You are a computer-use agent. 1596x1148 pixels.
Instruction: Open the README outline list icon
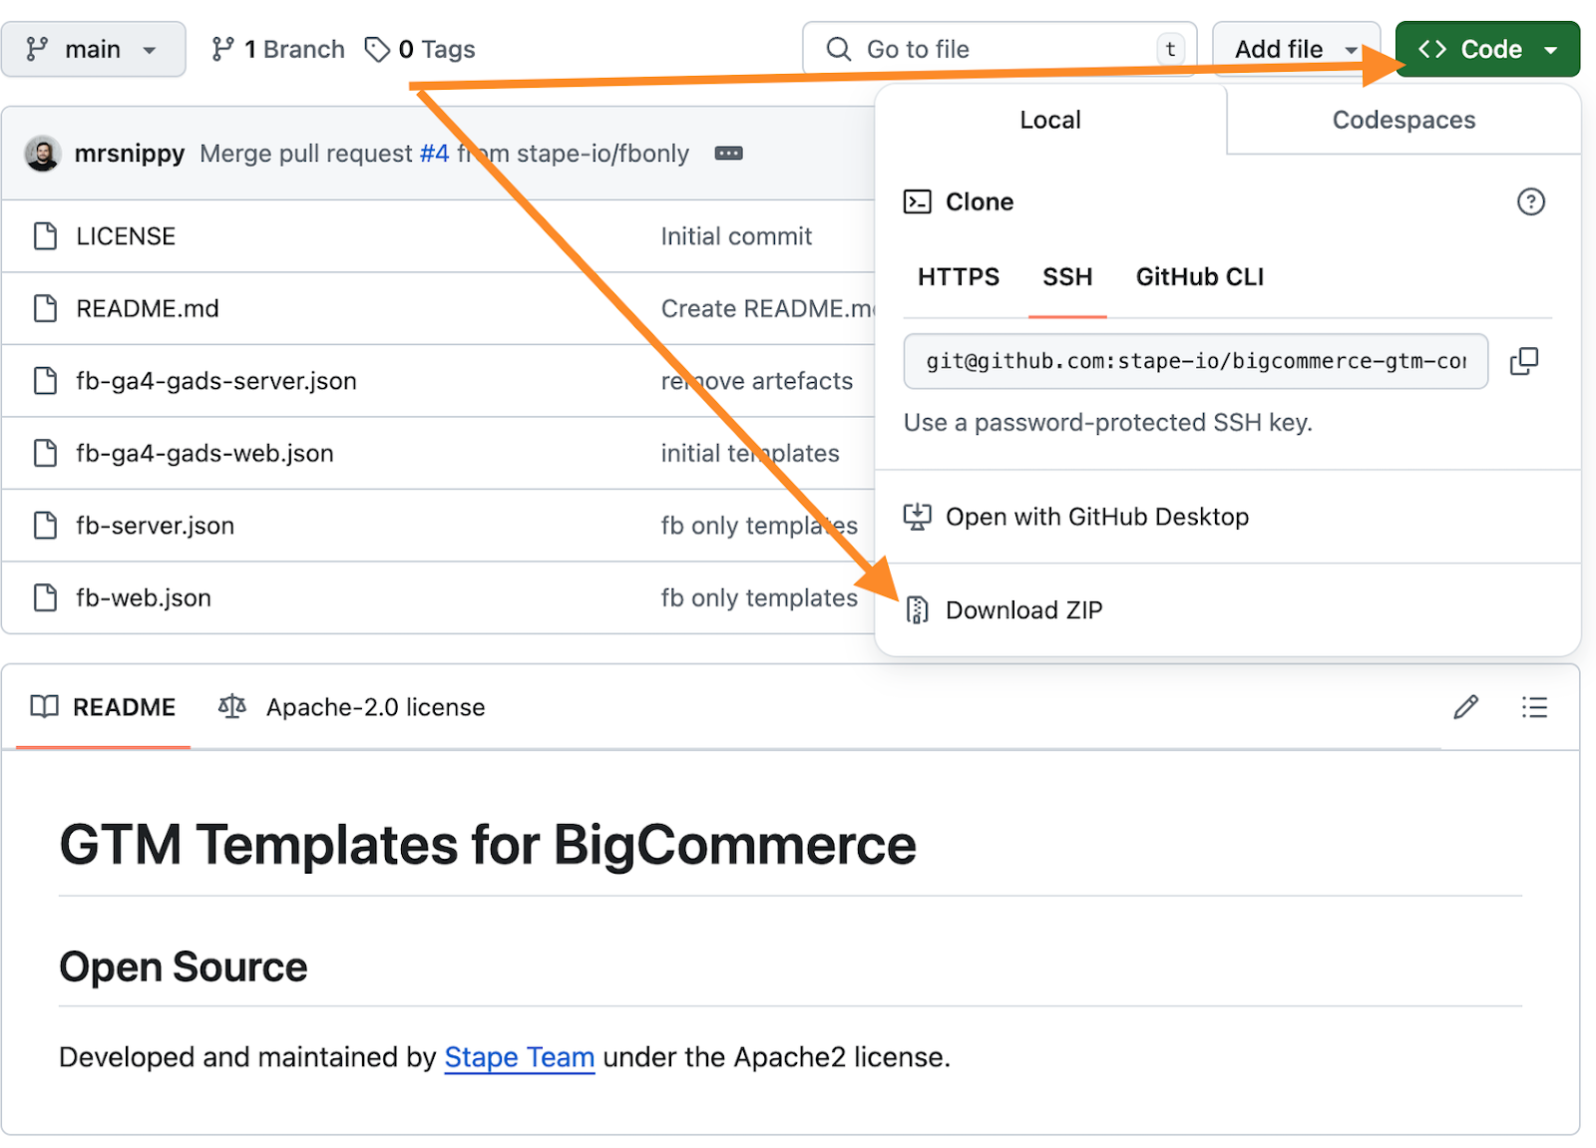coord(1534,707)
